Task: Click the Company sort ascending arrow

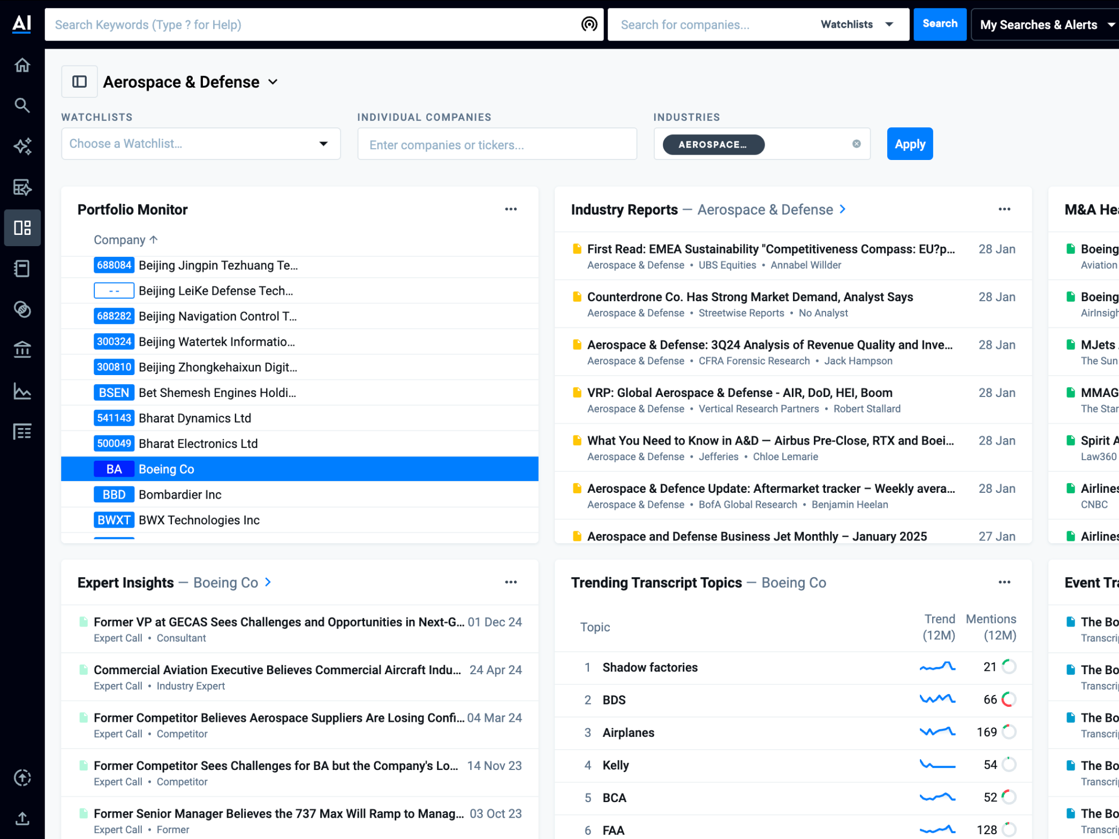Action: [154, 240]
